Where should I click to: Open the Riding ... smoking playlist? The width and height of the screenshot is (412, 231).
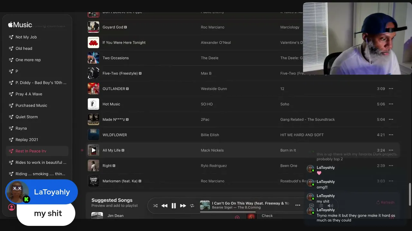point(37,174)
